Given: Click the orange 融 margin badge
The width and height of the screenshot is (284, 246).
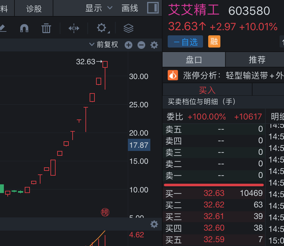Looking at the screenshot, I should 214,41.
